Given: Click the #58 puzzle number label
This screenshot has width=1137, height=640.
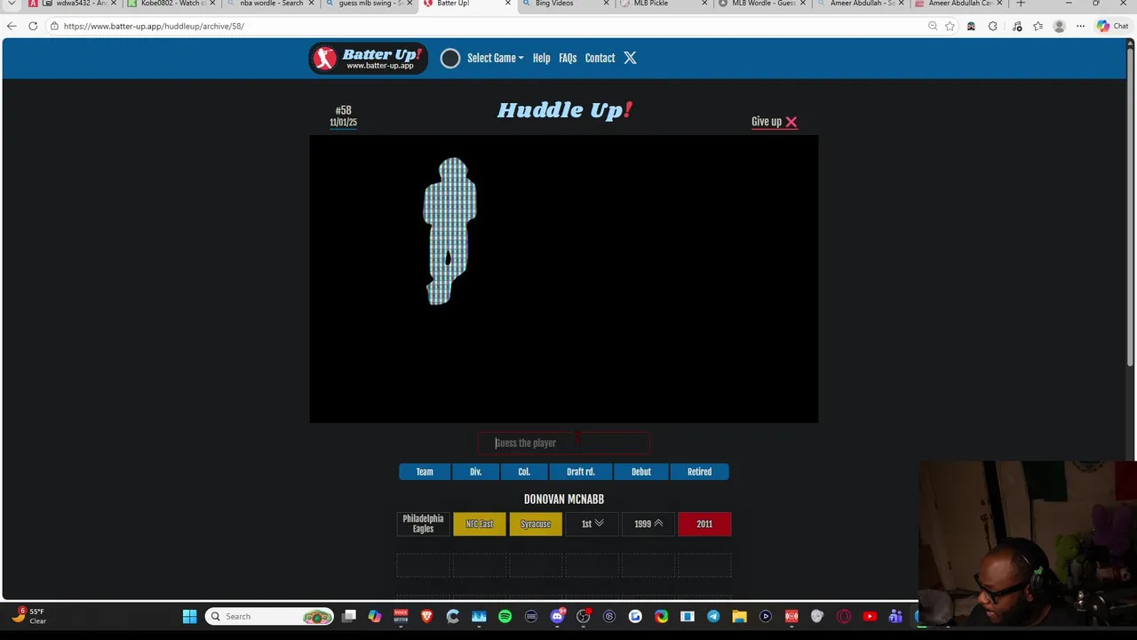Looking at the screenshot, I should pyautogui.click(x=344, y=110).
